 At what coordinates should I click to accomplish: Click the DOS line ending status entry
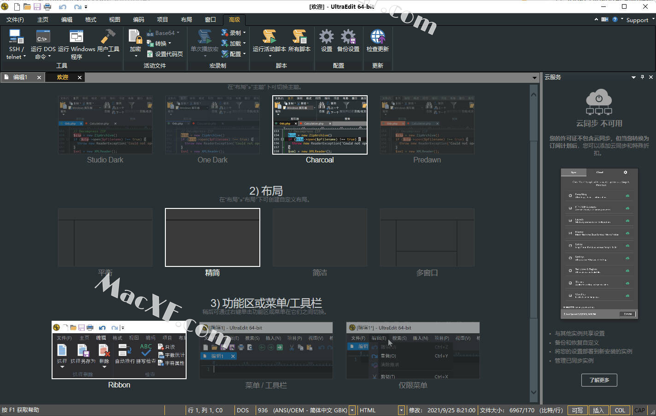(243, 410)
